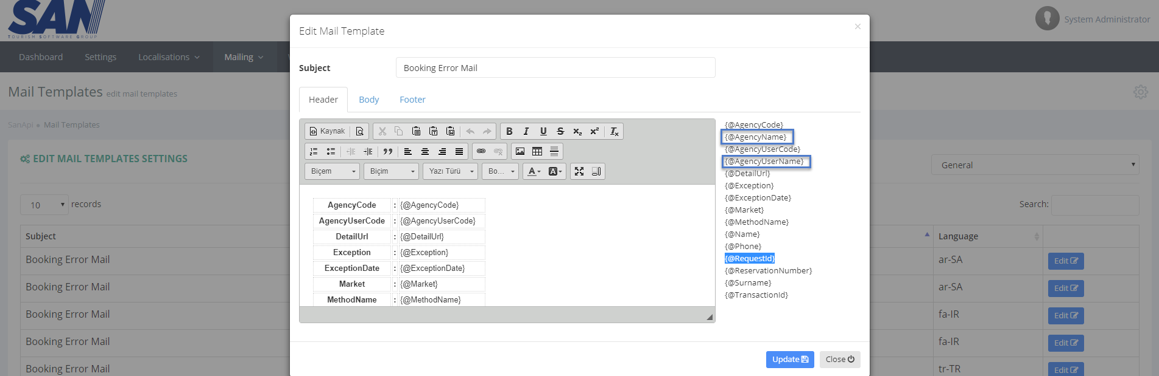Toggle Kaynak source view
The height and width of the screenshot is (376, 1159).
point(327,131)
